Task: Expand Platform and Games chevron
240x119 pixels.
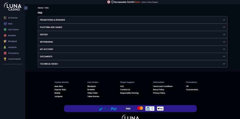Action: 224,27
